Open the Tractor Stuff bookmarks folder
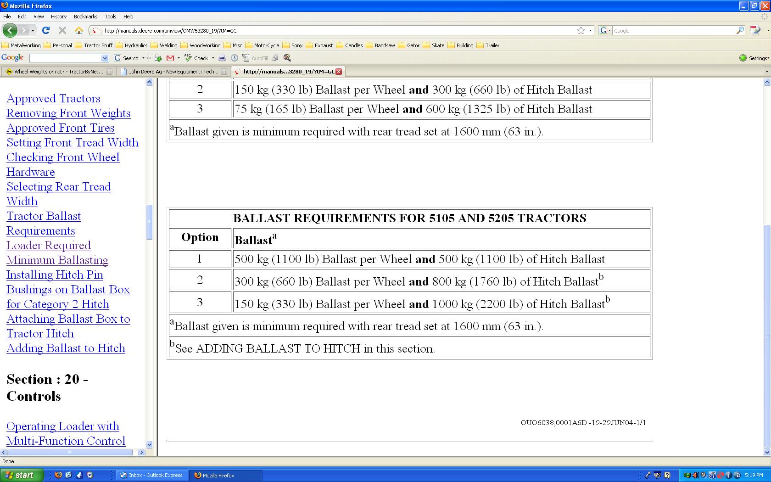This screenshot has width=771, height=482. [94, 45]
